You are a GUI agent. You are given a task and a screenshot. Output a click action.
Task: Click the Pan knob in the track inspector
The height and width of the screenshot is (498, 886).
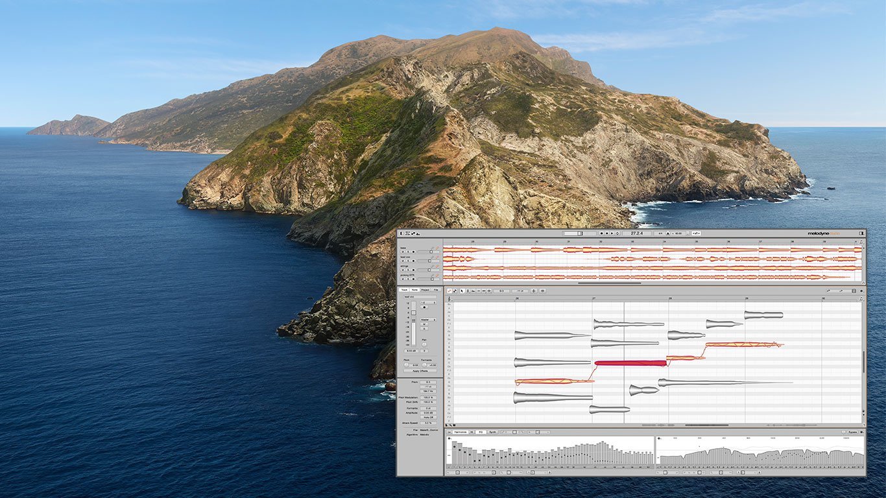point(425,344)
